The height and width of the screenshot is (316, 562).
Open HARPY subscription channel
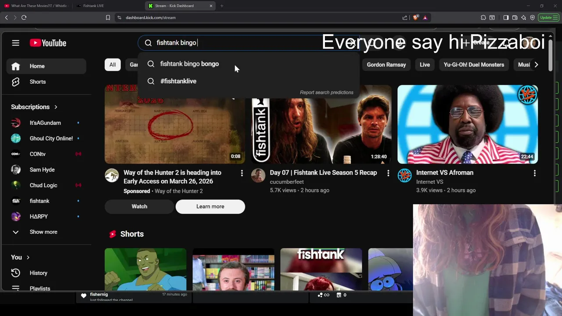(46, 216)
